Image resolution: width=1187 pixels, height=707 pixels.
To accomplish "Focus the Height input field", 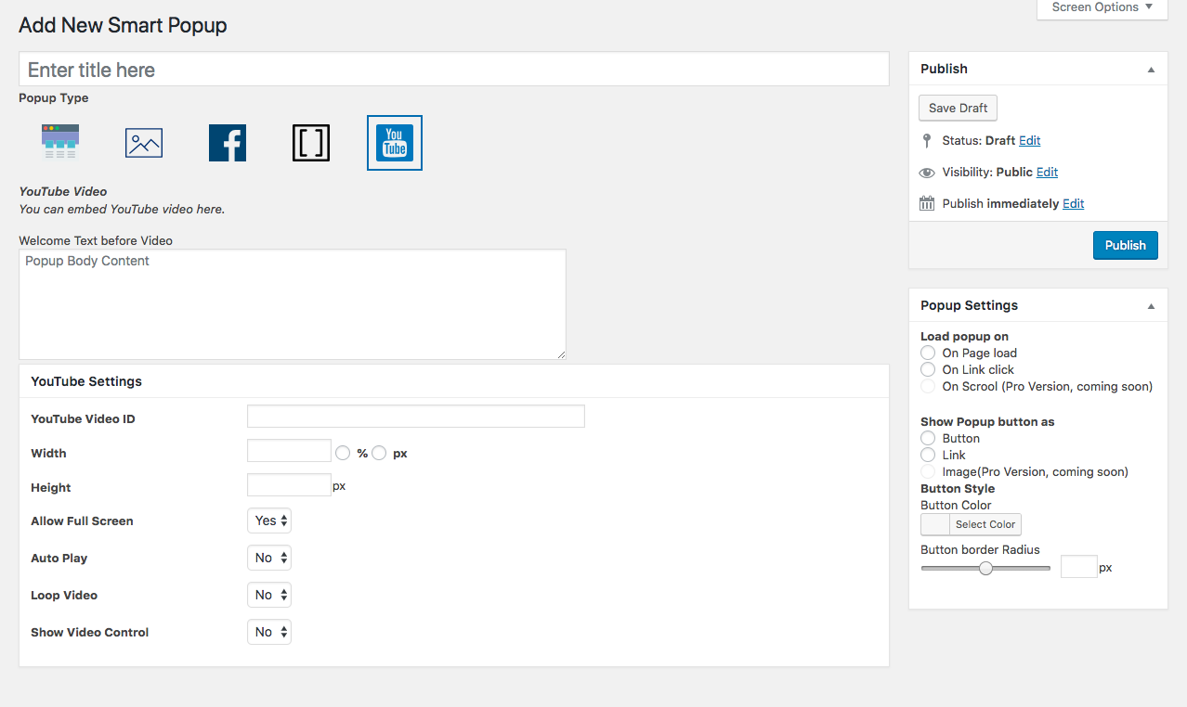I will 289,484.
